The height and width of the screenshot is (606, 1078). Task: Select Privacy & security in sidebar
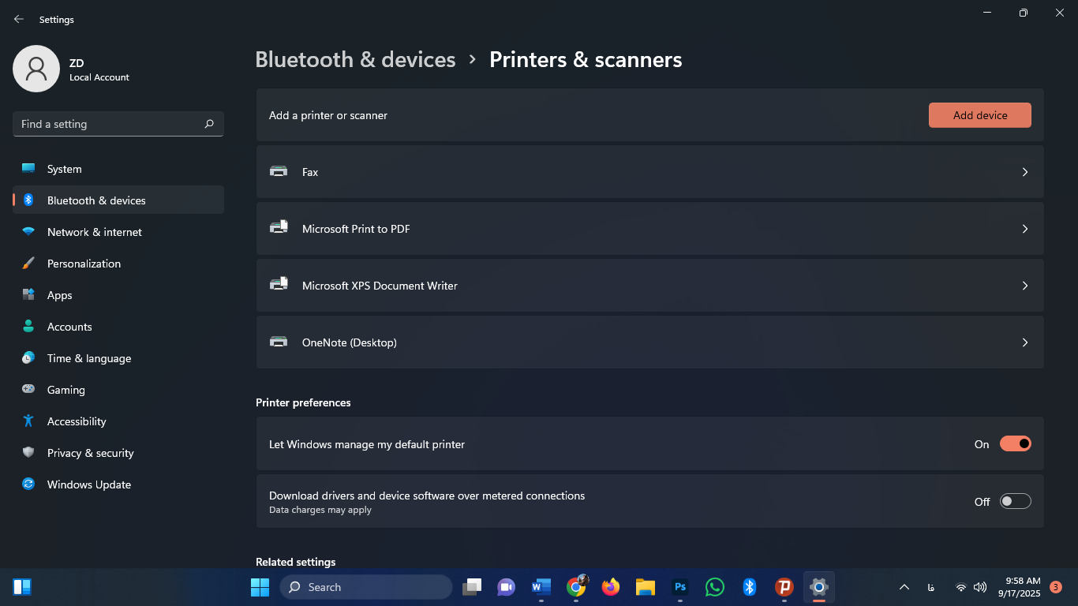[91, 453]
